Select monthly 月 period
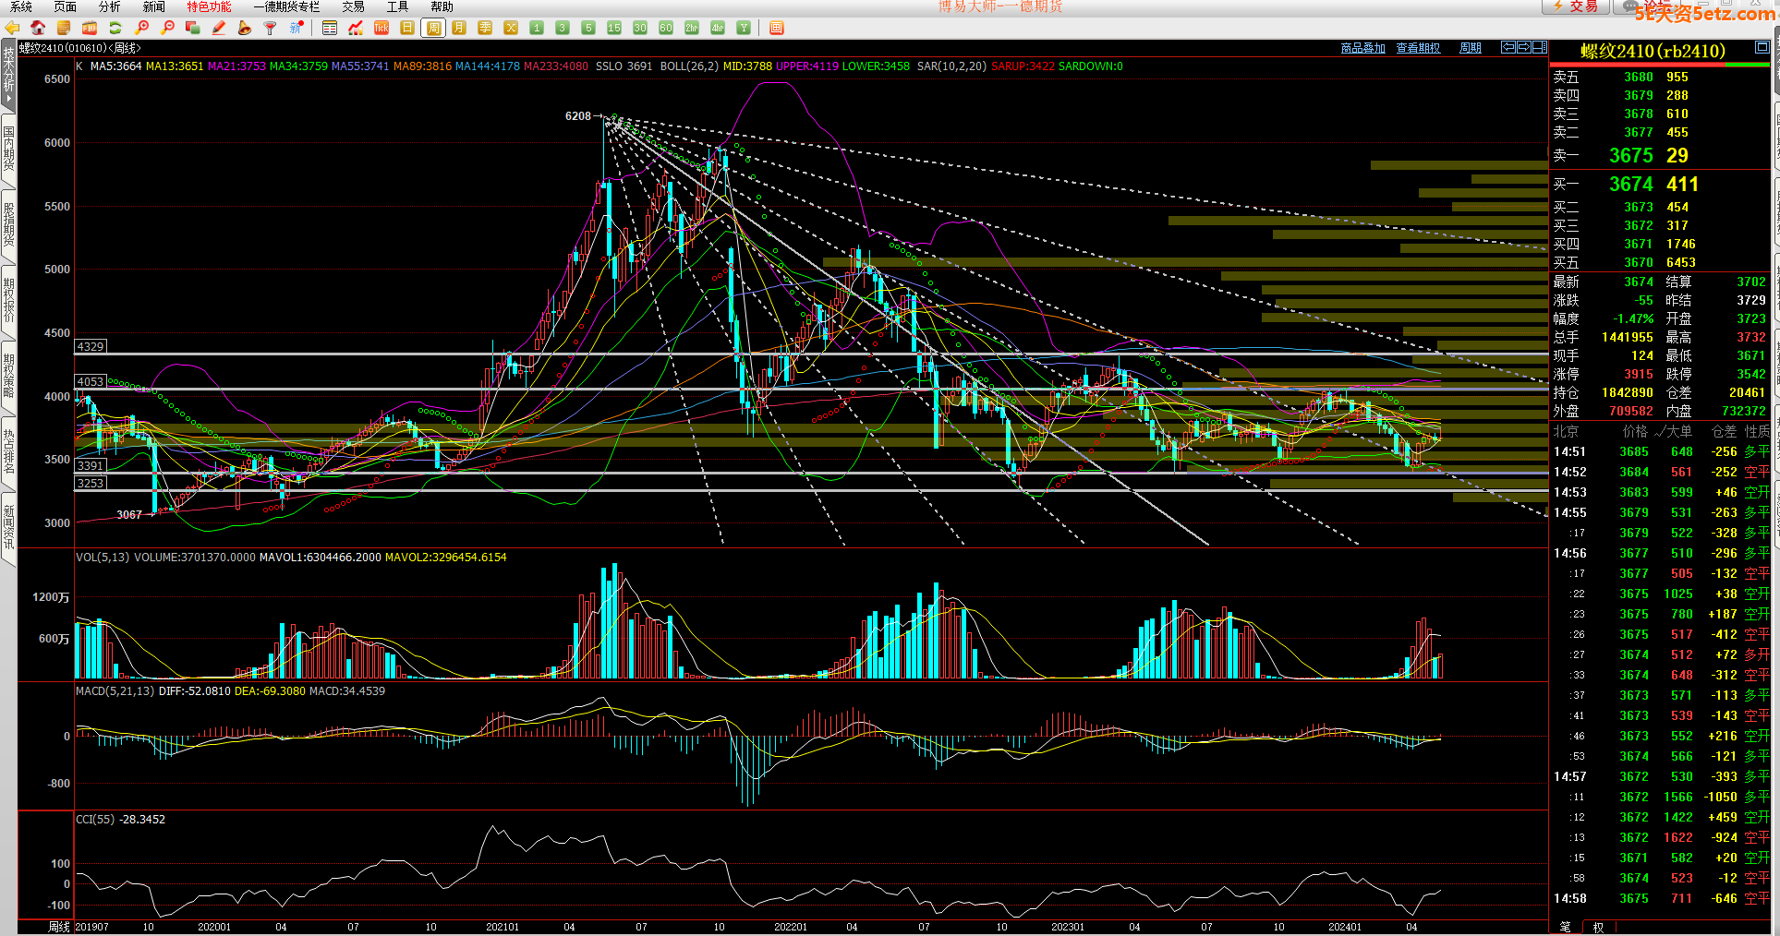 click(x=459, y=28)
